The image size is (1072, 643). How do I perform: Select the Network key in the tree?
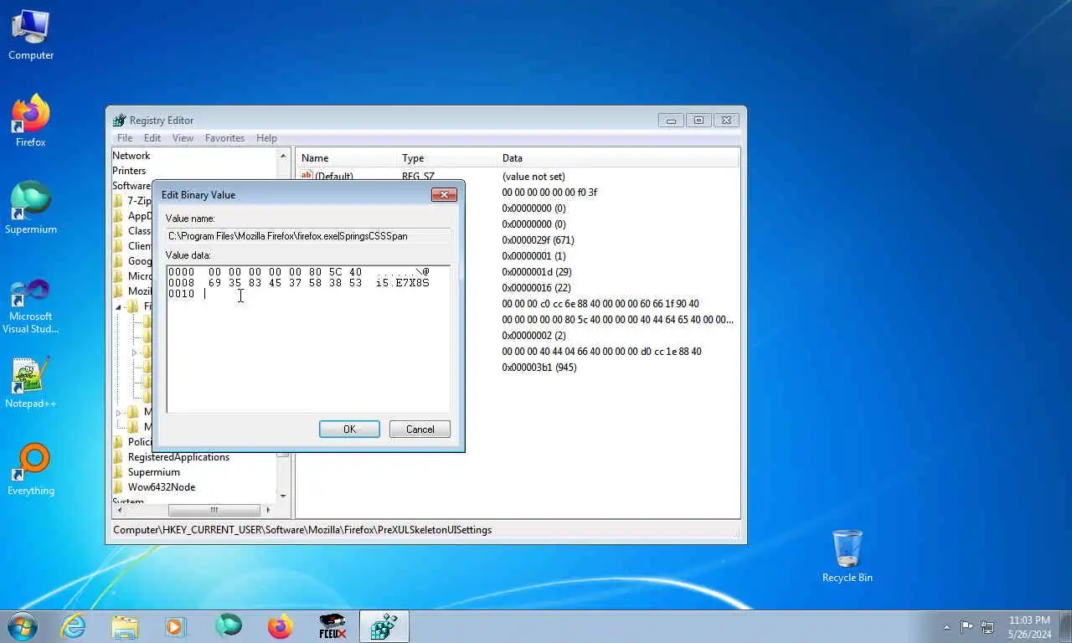click(x=131, y=156)
